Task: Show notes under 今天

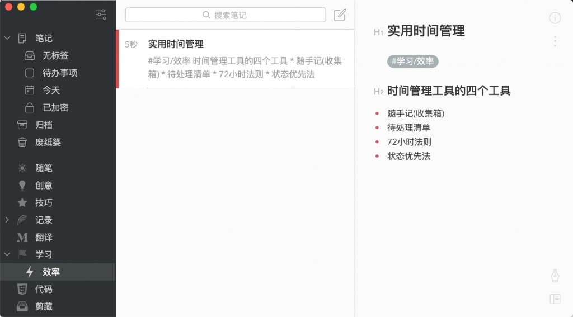Action: tap(51, 90)
